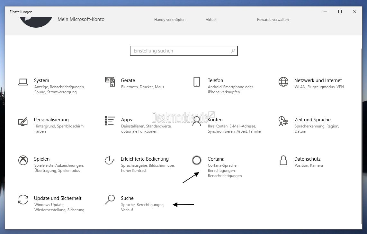Open the Apps list icon

110,121
